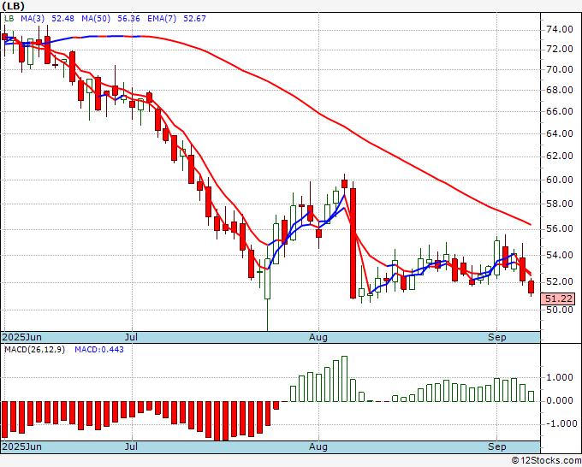The height and width of the screenshot is (467, 582).
Task: Click the MACD(26,12,9) indicator label
Action: pyautogui.click(x=34, y=350)
